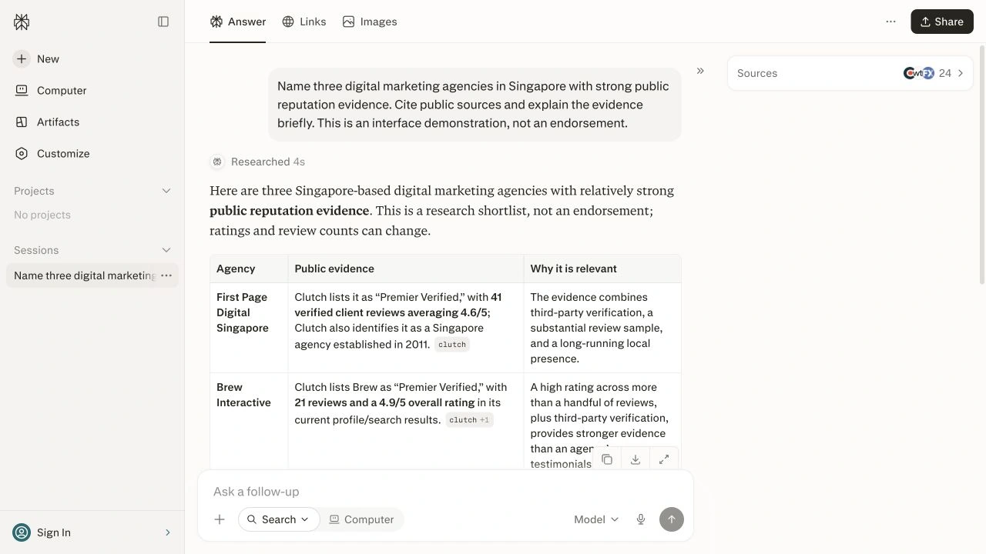Image resolution: width=986 pixels, height=554 pixels.
Task: Open the clutch +1 citation for Brew Interactive
Action: tap(469, 420)
